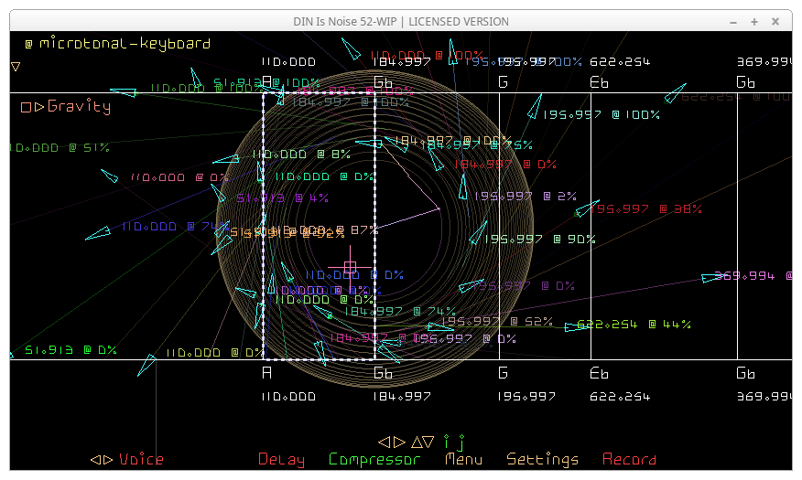Toggle the Delay effect
Viewport: 802px width, 480px height.
point(281,460)
